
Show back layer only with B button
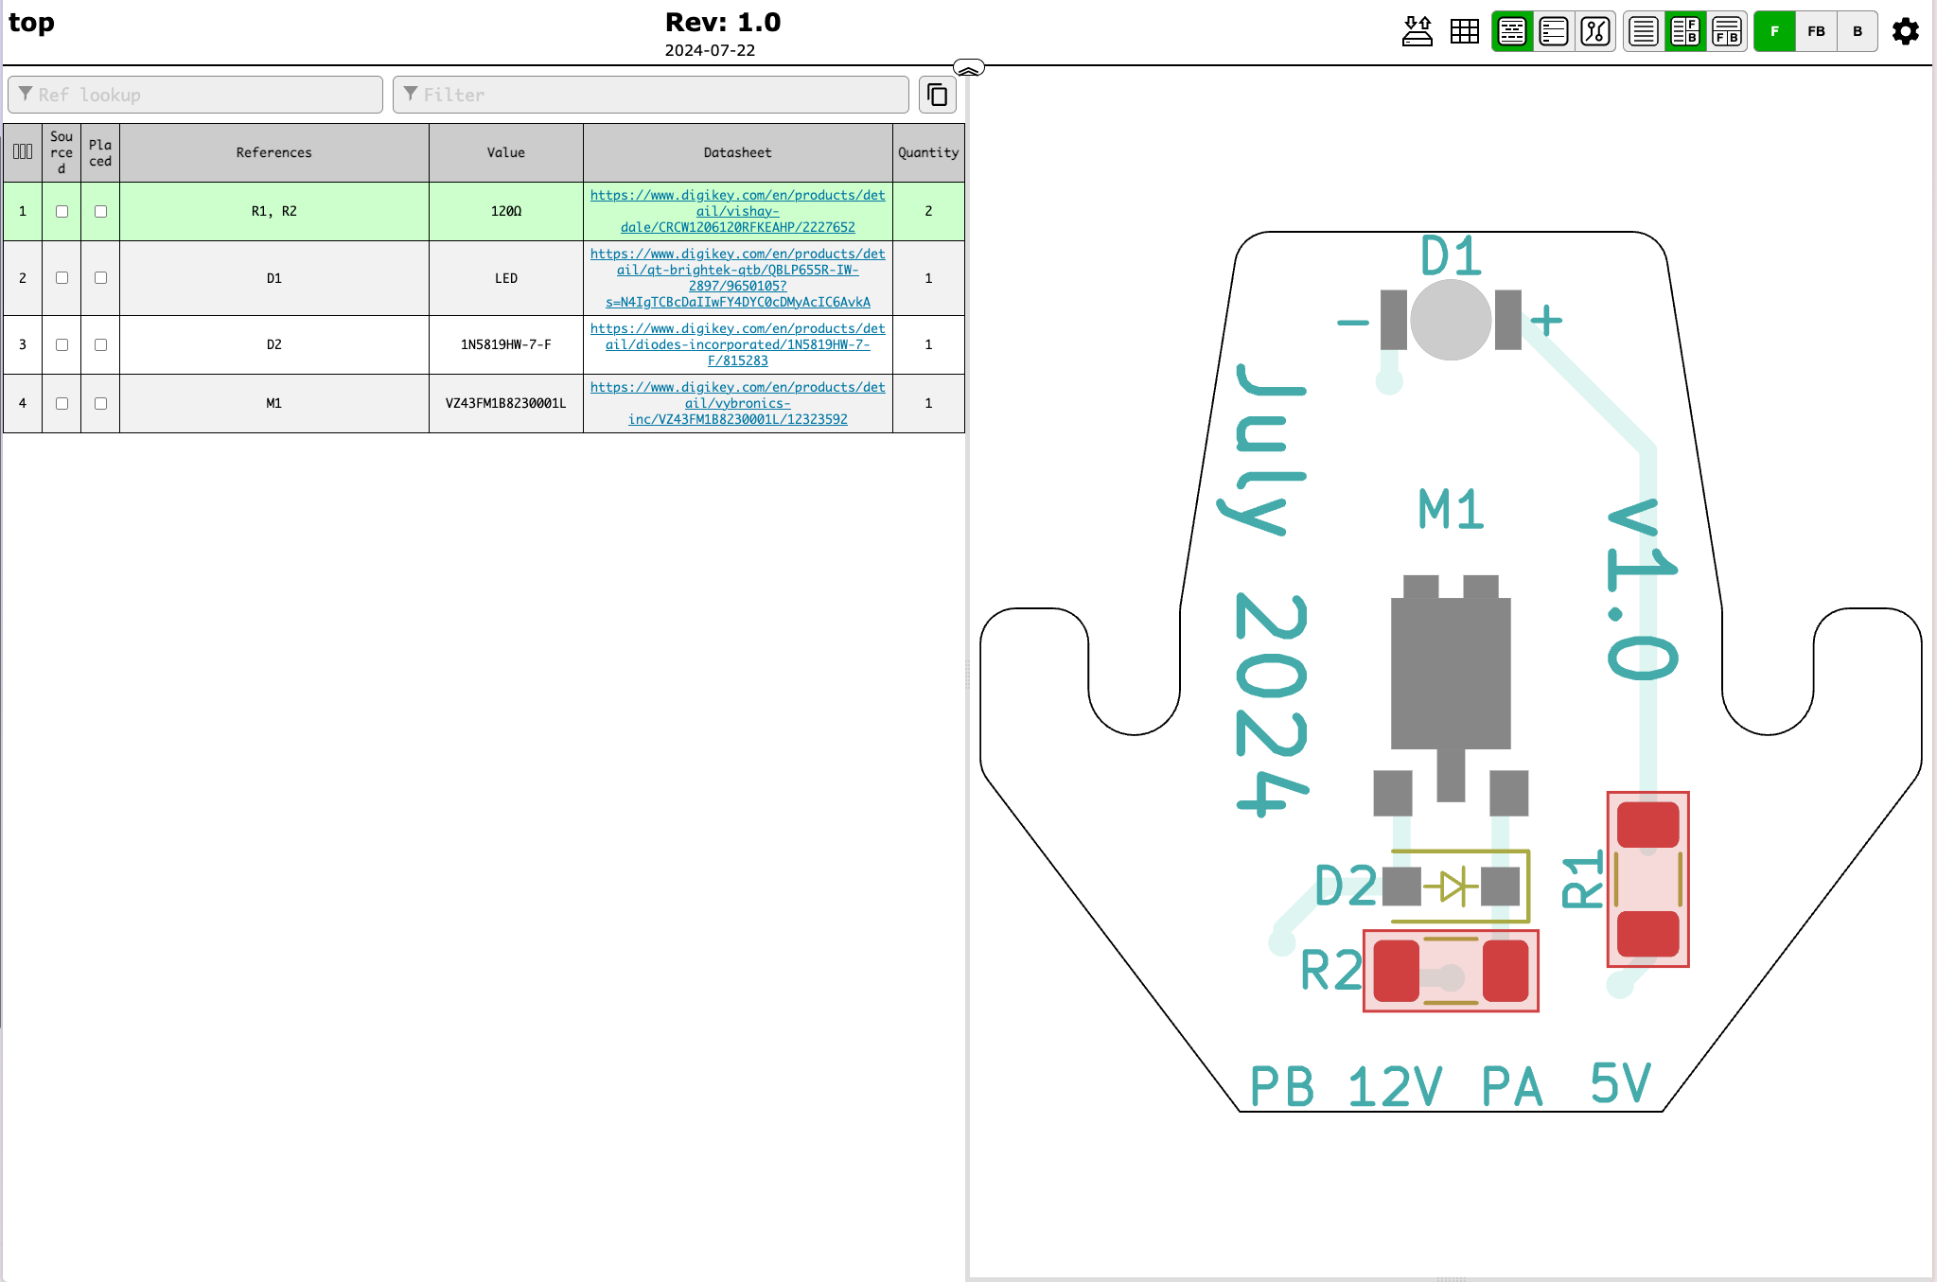click(1858, 31)
